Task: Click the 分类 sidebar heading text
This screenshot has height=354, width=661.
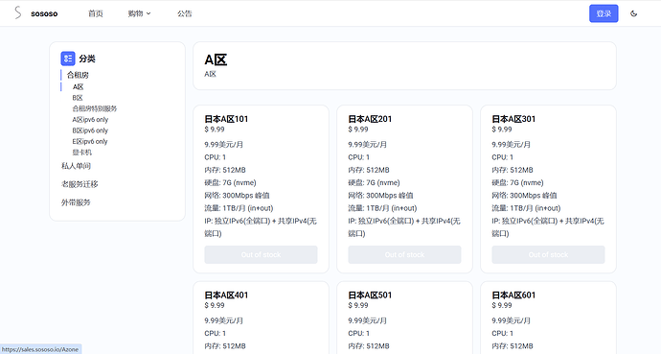Action: click(x=87, y=59)
